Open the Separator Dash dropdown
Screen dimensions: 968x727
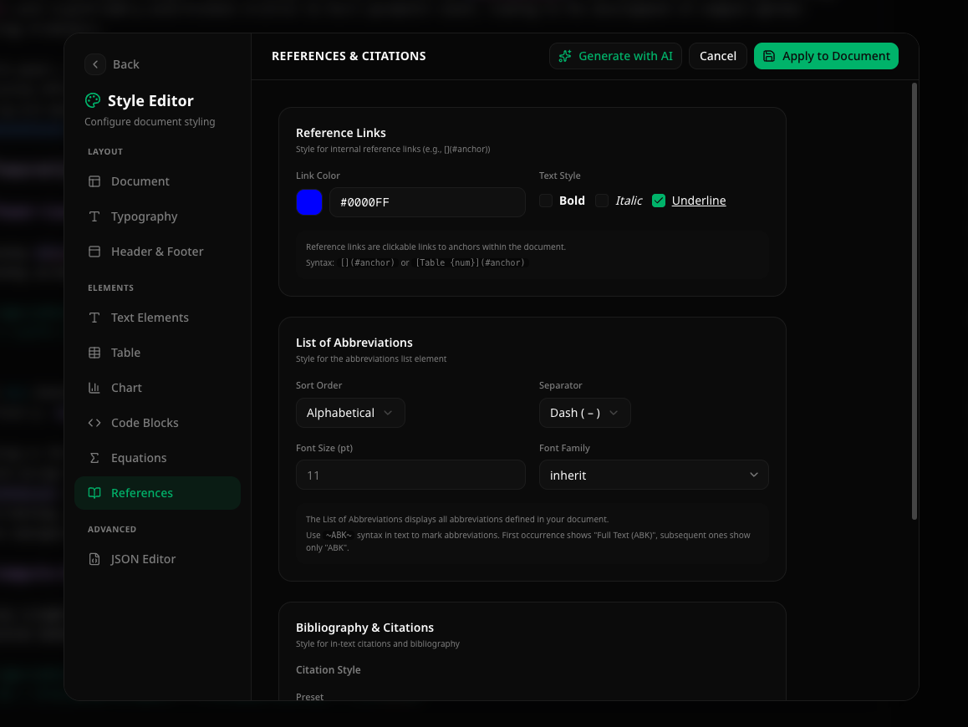[584, 413]
